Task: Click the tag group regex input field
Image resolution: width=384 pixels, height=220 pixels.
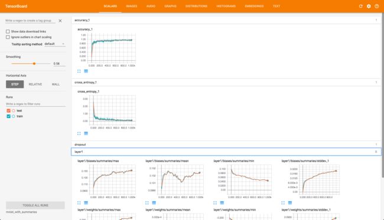Action: coord(30,21)
